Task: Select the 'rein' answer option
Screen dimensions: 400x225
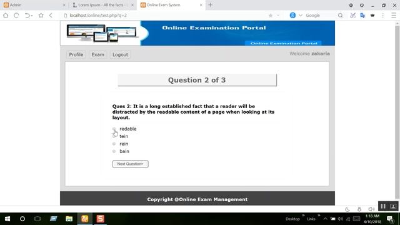Action: click(x=114, y=144)
